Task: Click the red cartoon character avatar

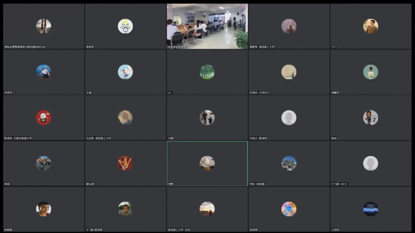Action: pyautogui.click(x=44, y=118)
